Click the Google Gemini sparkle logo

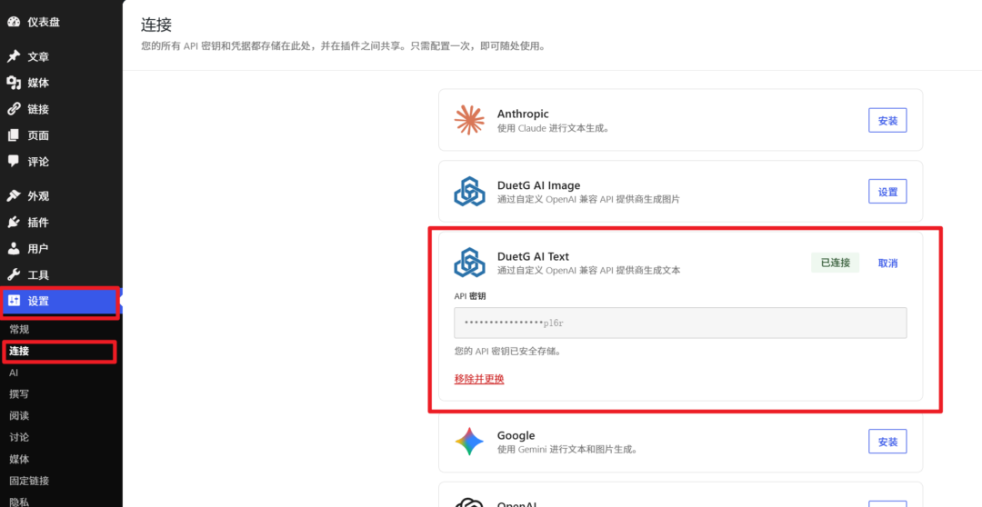coord(469,442)
